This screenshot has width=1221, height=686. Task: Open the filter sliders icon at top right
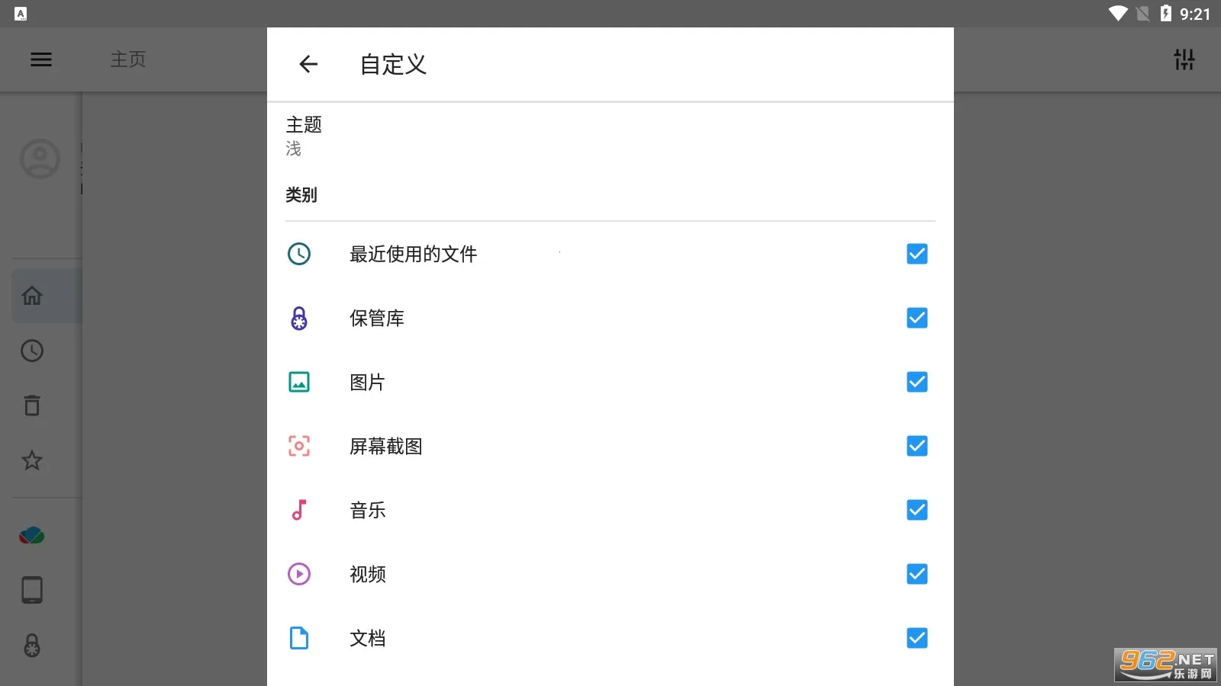click(x=1184, y=59)
